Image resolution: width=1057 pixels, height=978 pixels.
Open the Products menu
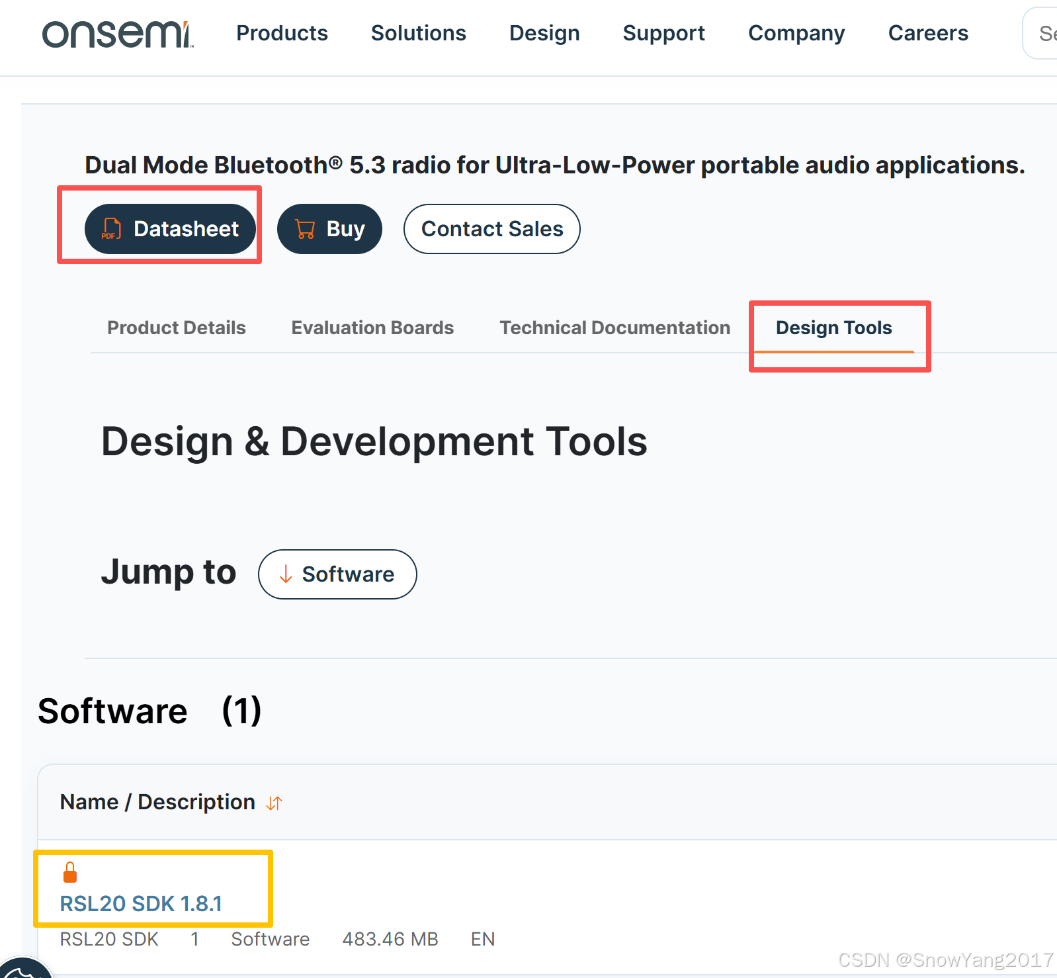tap(282, 33)
